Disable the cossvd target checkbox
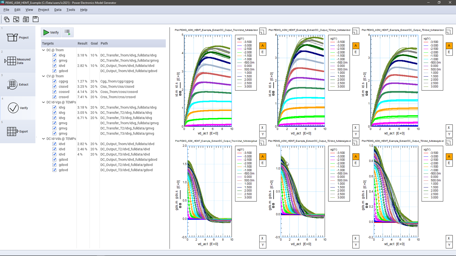 point(54,92)
